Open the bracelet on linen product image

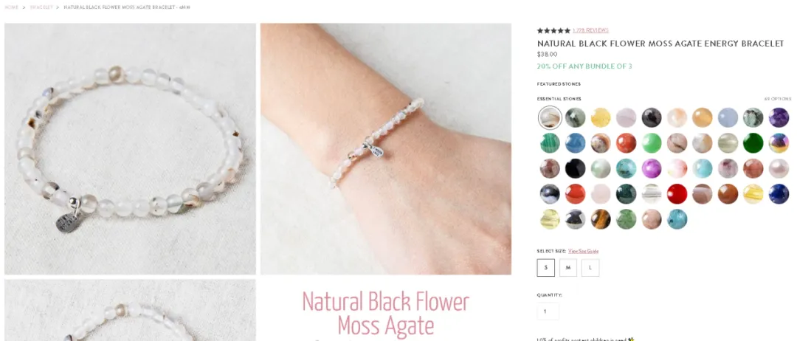click(x=130, y=149)
